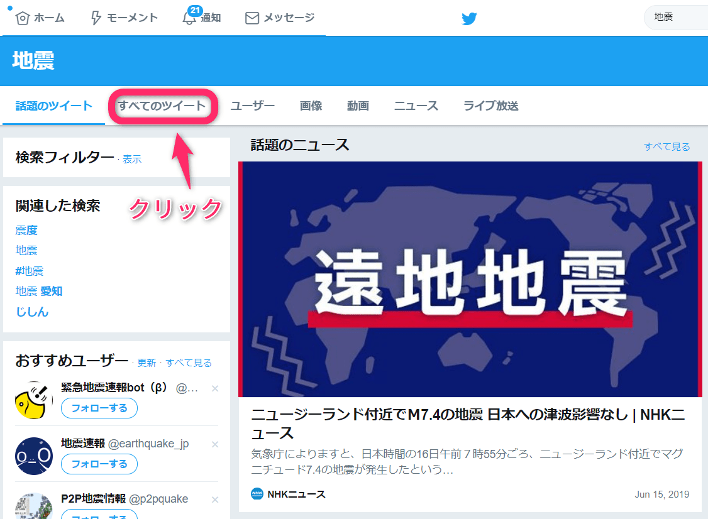
Task: Dismiss P2P地震情報 user suggestion
Action: point(215,500)
